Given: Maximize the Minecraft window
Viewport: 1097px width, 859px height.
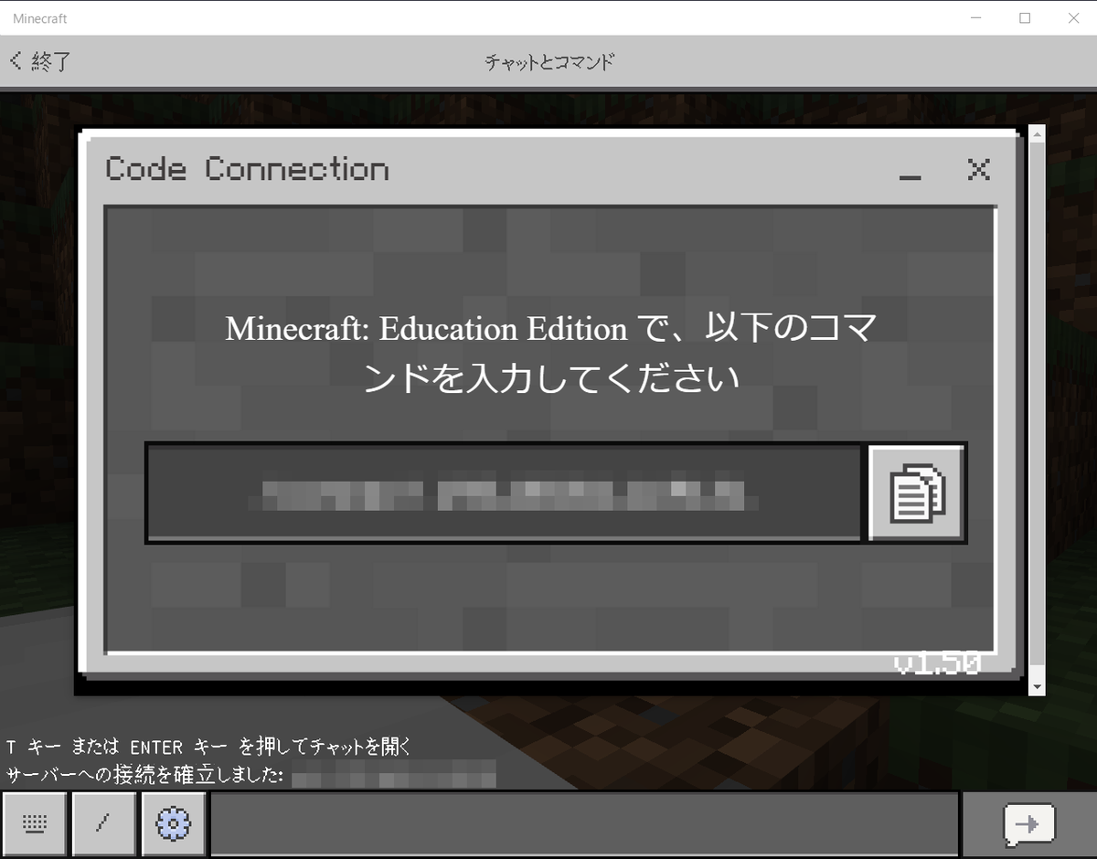Looking at the screenshot, I should (1025, 17).
